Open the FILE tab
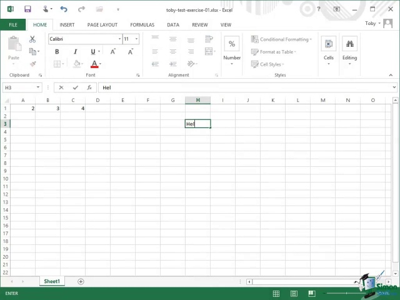 click(12, 25)
